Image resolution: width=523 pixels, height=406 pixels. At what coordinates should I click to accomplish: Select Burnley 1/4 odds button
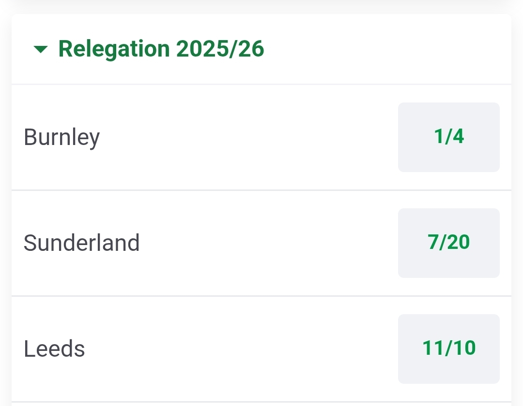click(x=448, y=137)
